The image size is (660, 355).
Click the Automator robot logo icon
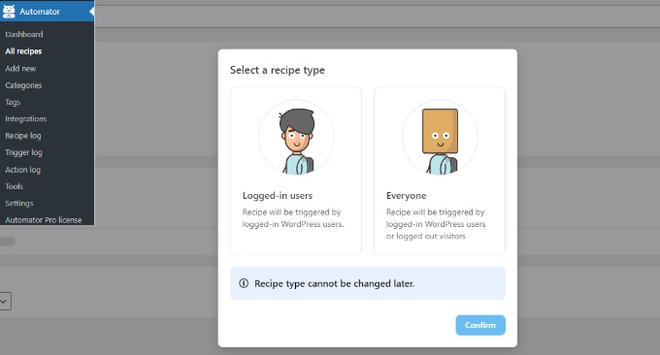tap(9, 11)
